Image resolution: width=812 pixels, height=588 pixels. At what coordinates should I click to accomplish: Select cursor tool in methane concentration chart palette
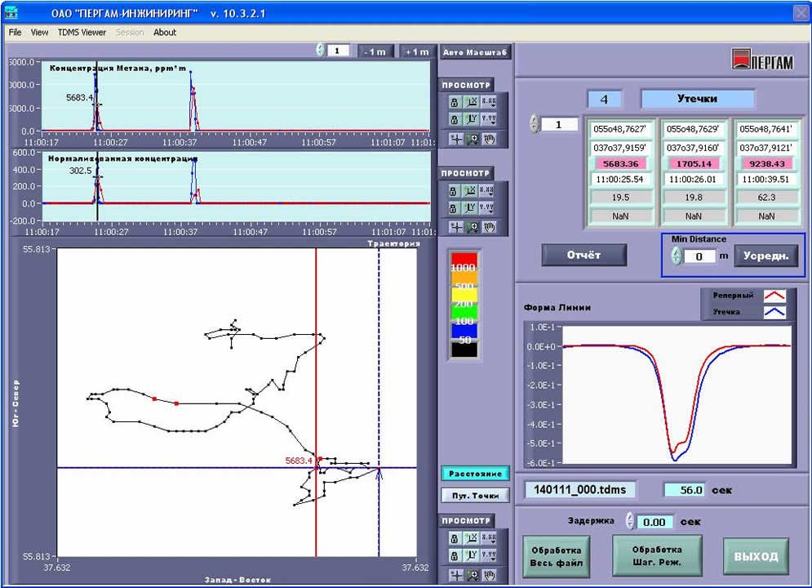click(455, 139)
